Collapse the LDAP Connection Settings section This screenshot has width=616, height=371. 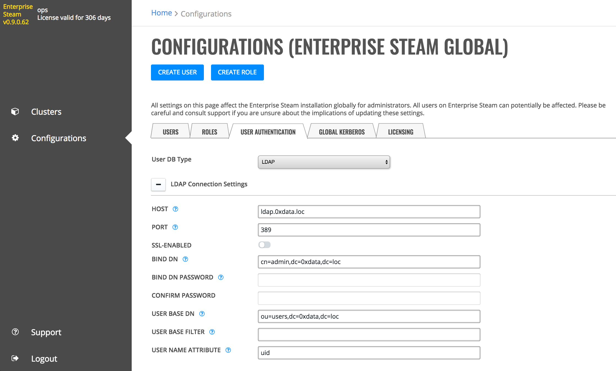point(158,184)
